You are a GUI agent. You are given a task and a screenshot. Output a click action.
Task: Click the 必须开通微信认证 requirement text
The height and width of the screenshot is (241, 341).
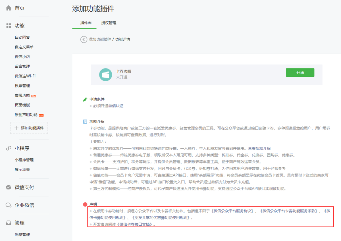[108, 106]
